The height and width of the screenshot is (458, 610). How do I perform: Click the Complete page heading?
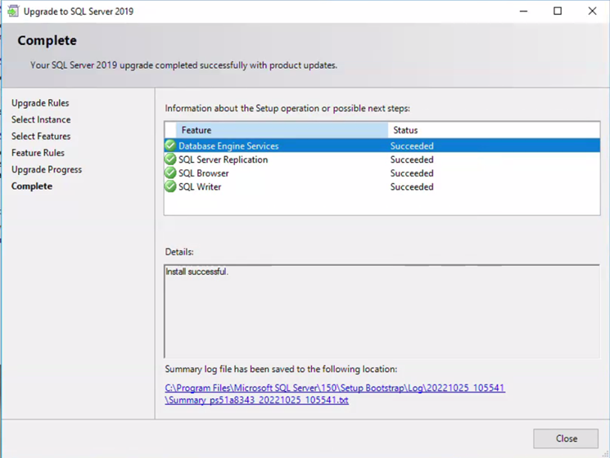point(47,40)
